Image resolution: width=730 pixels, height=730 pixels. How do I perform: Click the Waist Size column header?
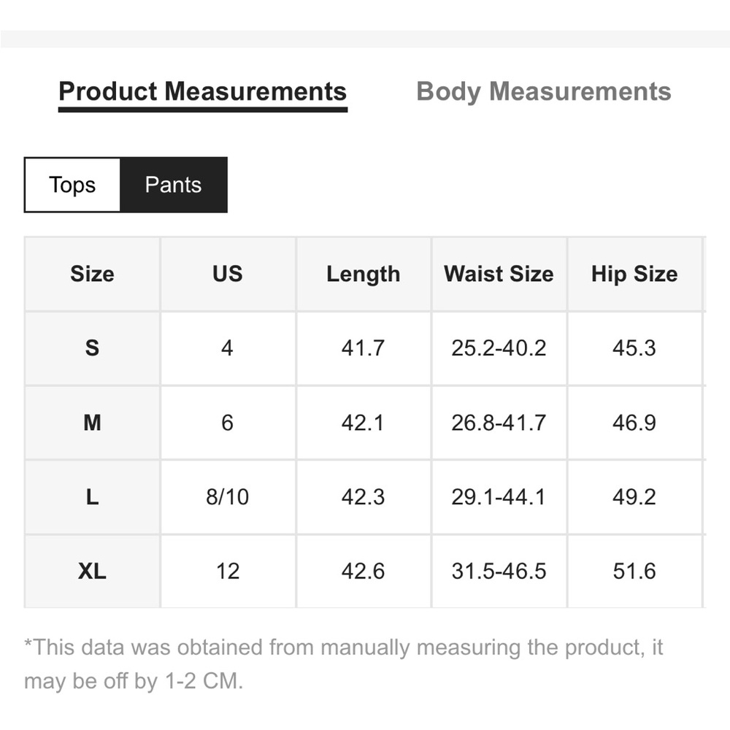(x=499, y=274)
